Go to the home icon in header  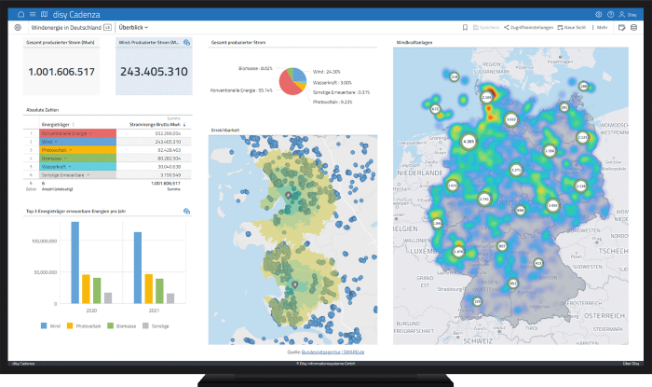click(20, 14)
